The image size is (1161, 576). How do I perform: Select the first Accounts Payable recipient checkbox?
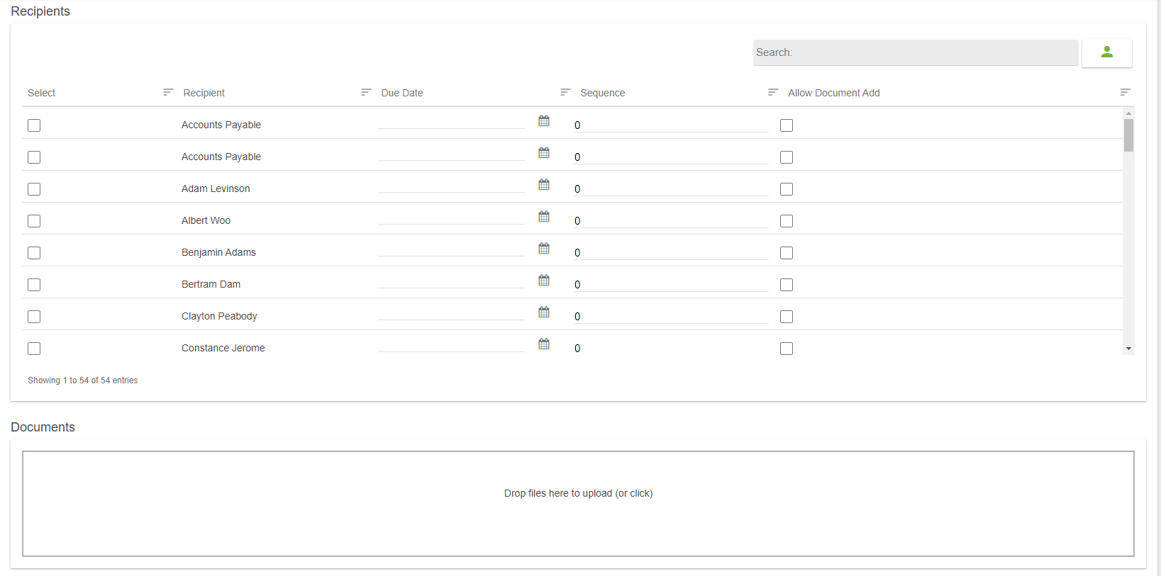[x=34, y=125]
